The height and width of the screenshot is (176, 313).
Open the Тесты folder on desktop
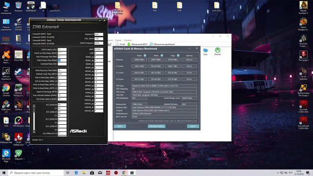19,40
